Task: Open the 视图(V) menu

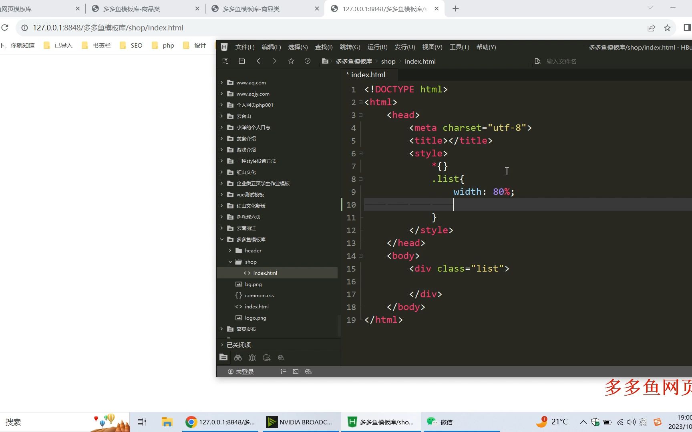Action: (432, 47)
